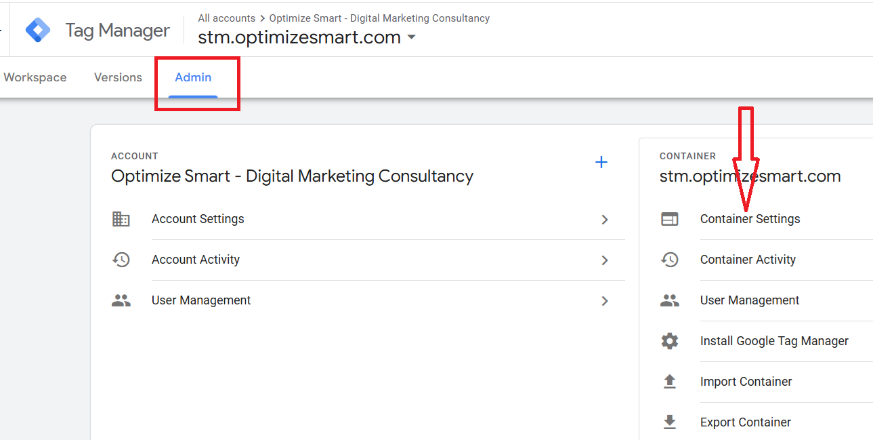Open Container Settings link
Viewport: 873px width, 440px height.
click(750, 219)
